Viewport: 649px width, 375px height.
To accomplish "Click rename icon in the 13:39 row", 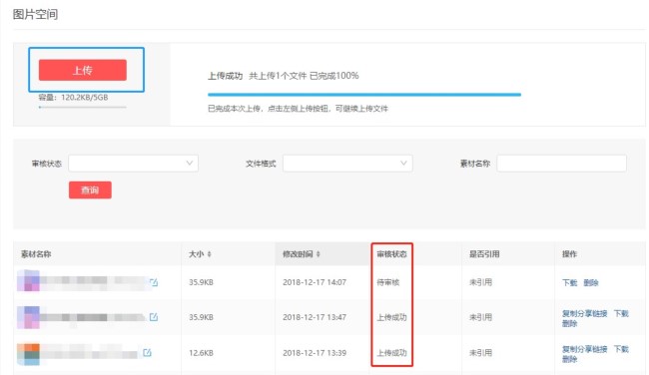I will click(x=147, y=353).
